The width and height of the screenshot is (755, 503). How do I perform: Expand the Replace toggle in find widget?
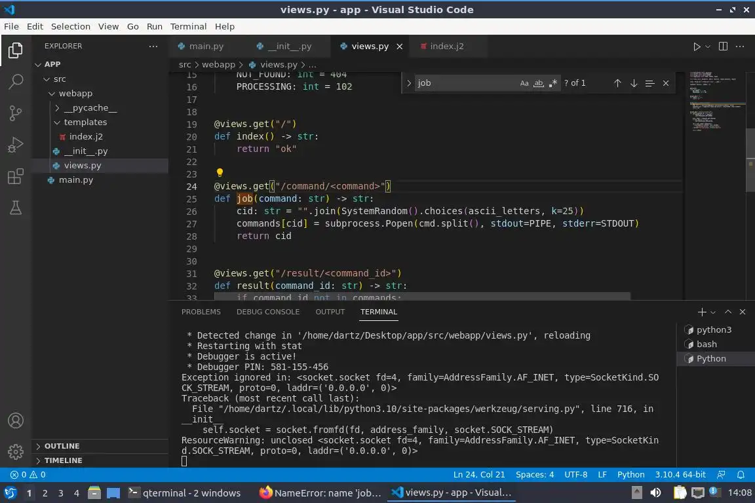[x=409, y=83]
